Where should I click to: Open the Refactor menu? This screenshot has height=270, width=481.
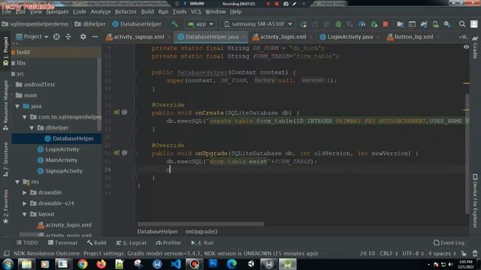(x=126, y=12)
